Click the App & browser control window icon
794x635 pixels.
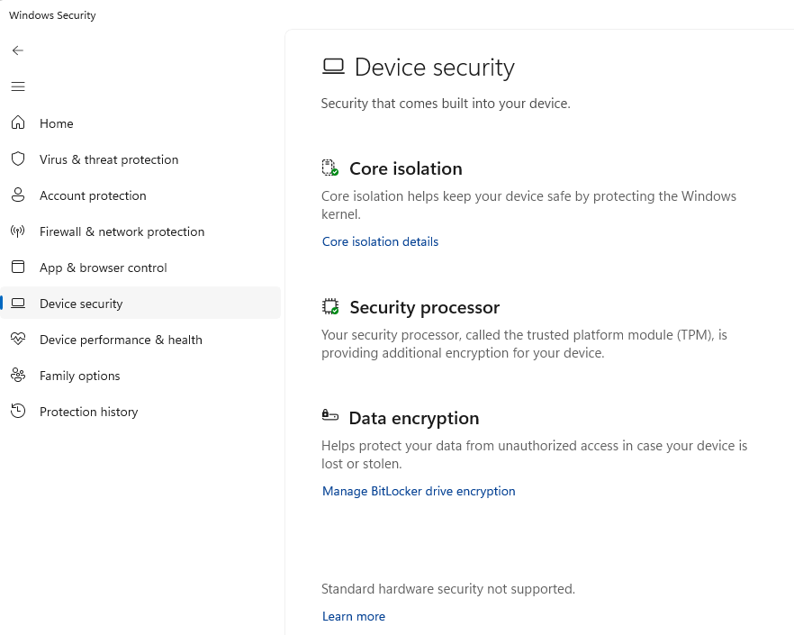(x=18, y=268)
